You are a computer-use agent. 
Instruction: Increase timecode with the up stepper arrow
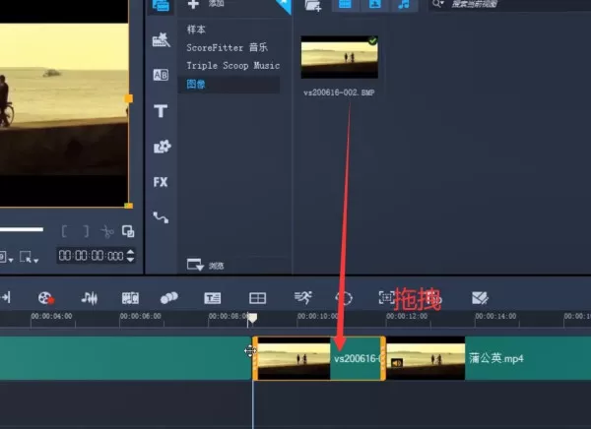pyautogui.click(x=130, y=252)
